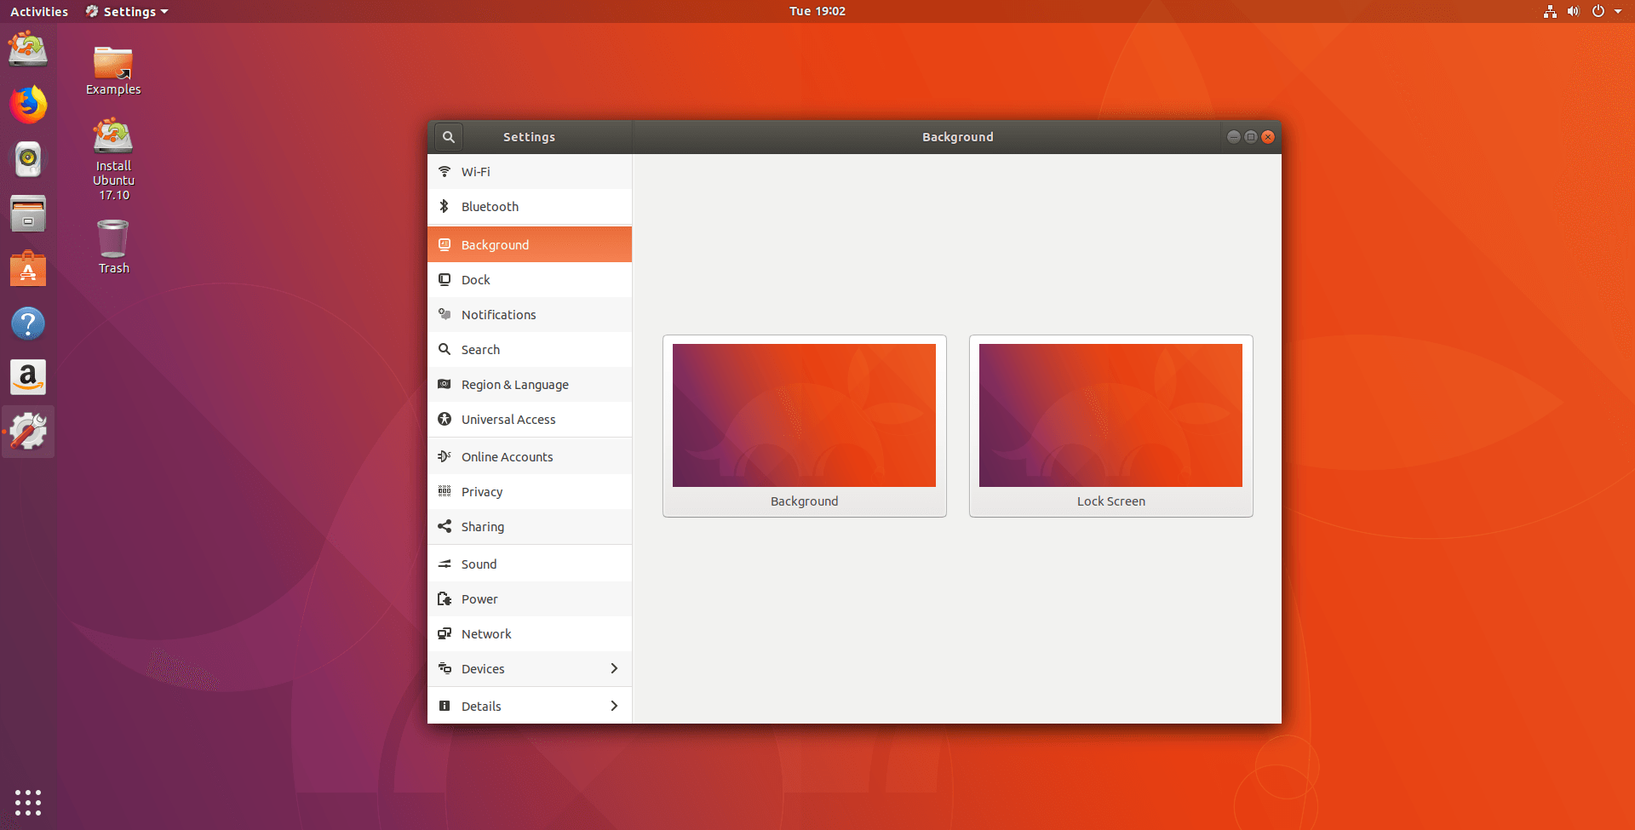Click the Wi-Fi signal icon in sidebar
This screenshot has height=830, width=1635.
click(x=445, y=171)
